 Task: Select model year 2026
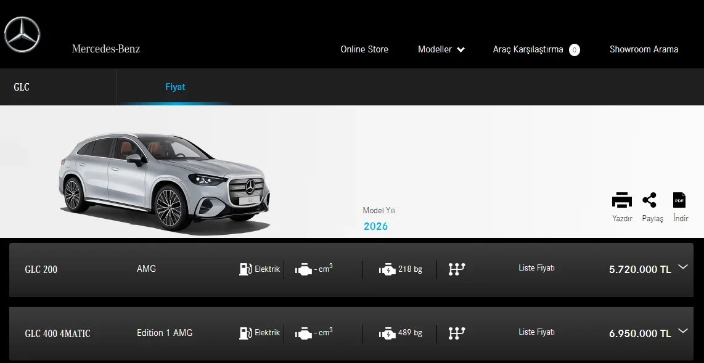coord(376,226)
